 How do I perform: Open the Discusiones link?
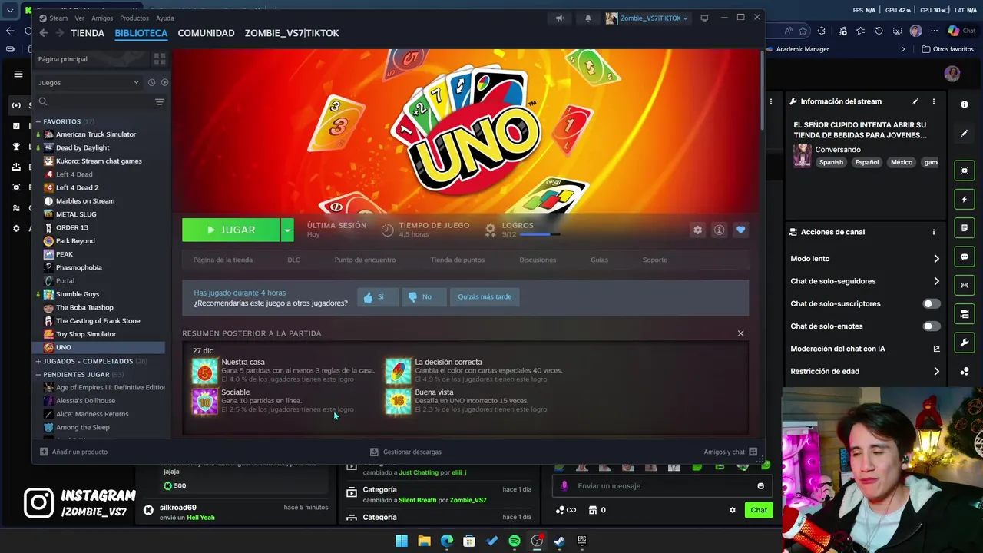coord(538,260)
